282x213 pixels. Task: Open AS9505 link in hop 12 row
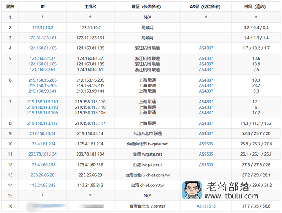coord(206,165)
